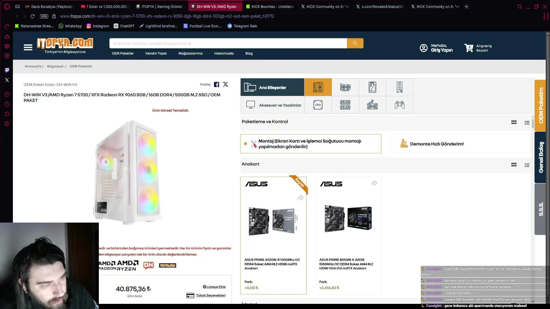The height and width of the screenshot is (309, 550).
Task: Switch Anakart section to list view
Action: tap(527, 165)
